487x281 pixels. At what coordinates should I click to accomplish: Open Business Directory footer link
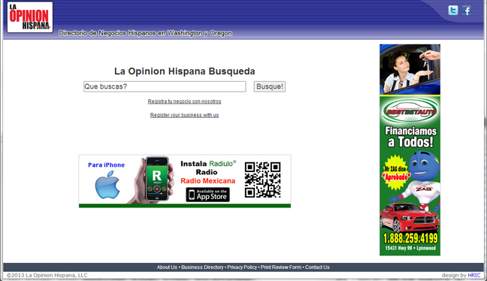pos(202,267)
